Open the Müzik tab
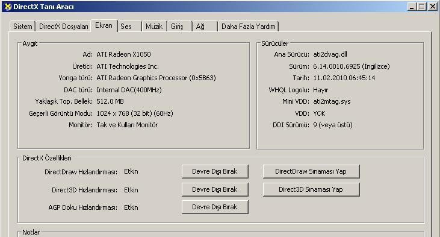 pyautogui.click(x=154, y=27)
